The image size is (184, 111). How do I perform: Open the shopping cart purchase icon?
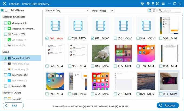coord(142,3)
